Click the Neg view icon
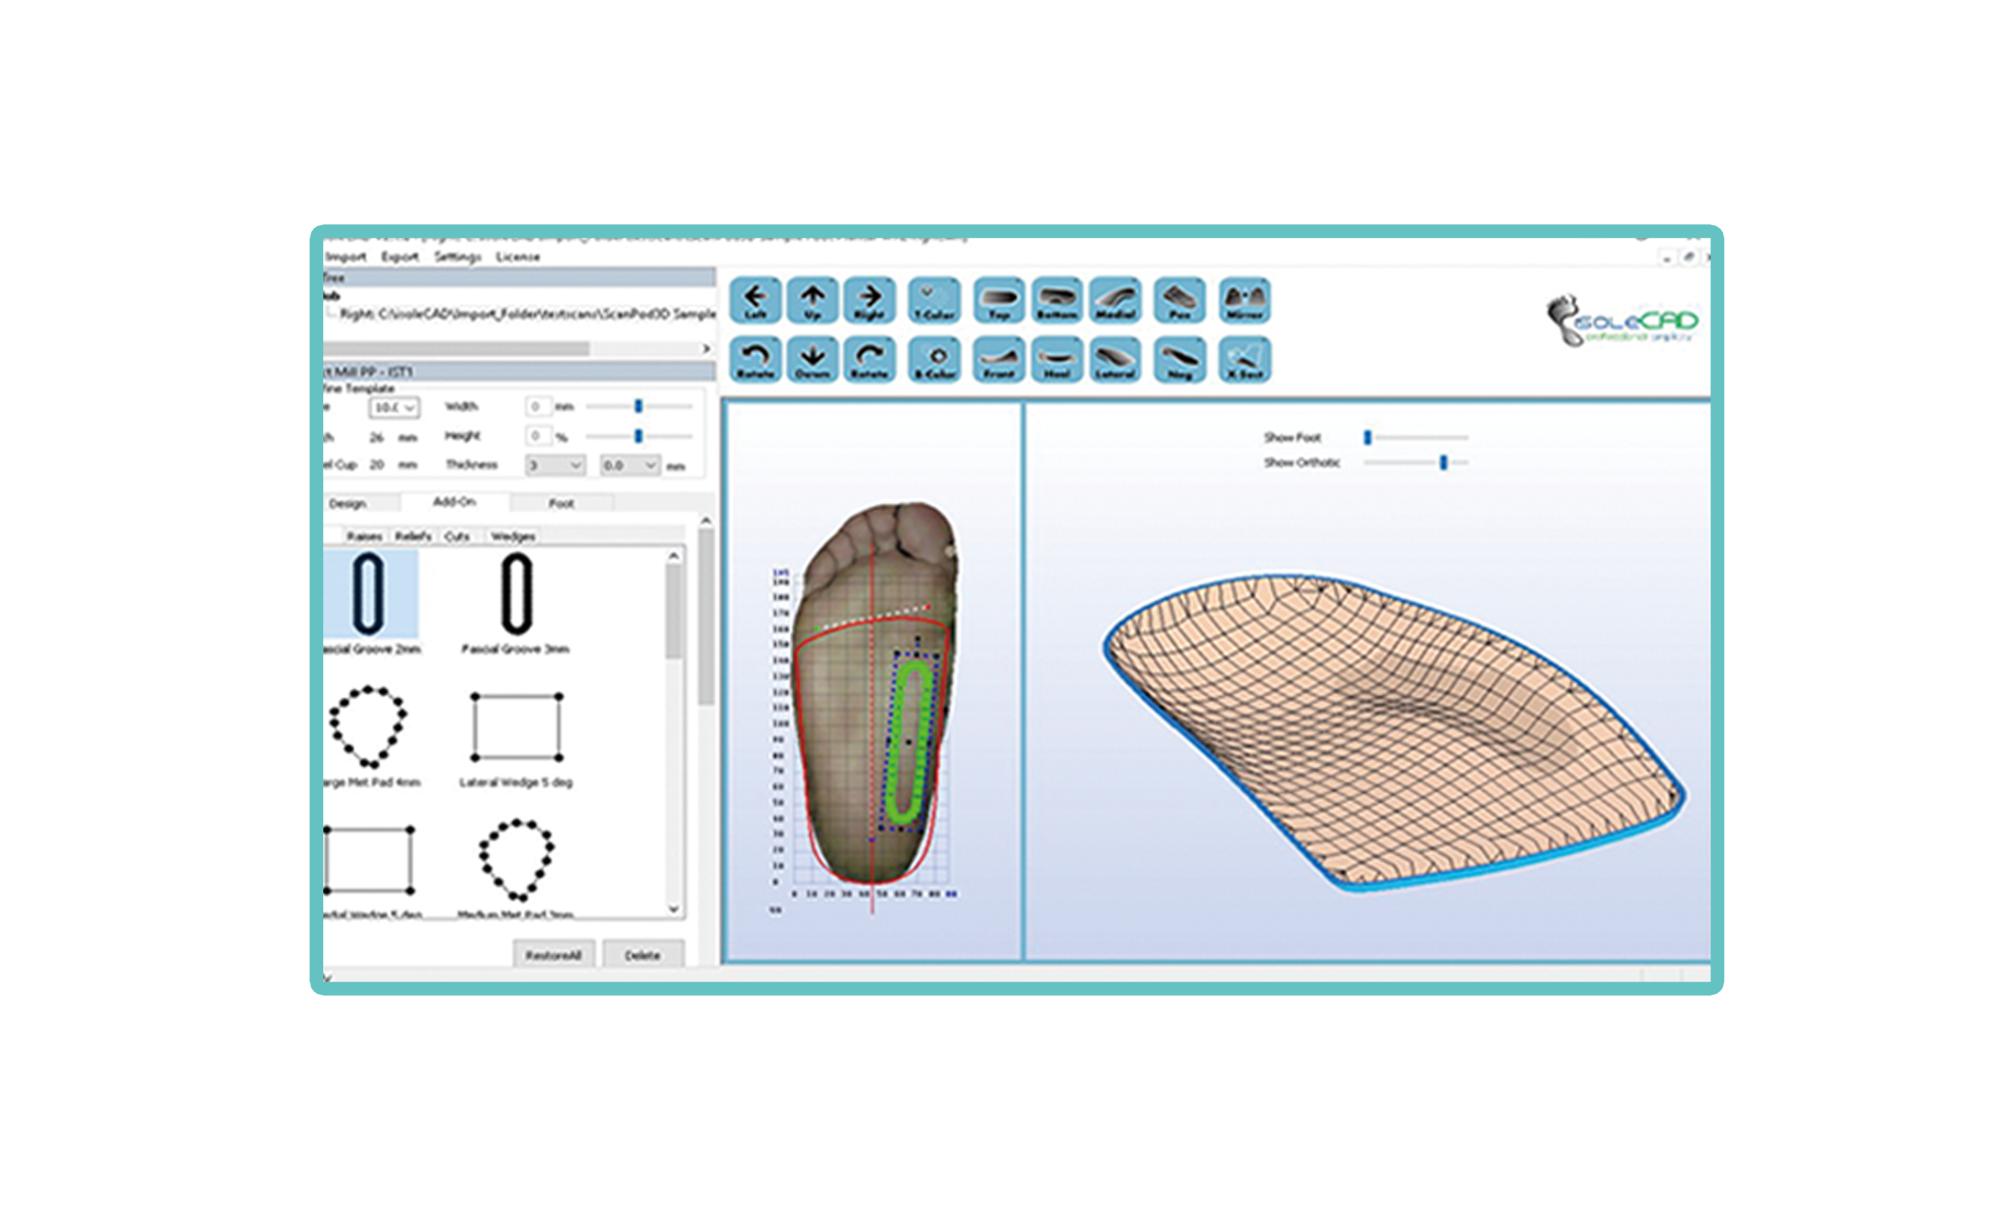The height and width of the screenshot is (1208, 2014). pos(1179,360)
